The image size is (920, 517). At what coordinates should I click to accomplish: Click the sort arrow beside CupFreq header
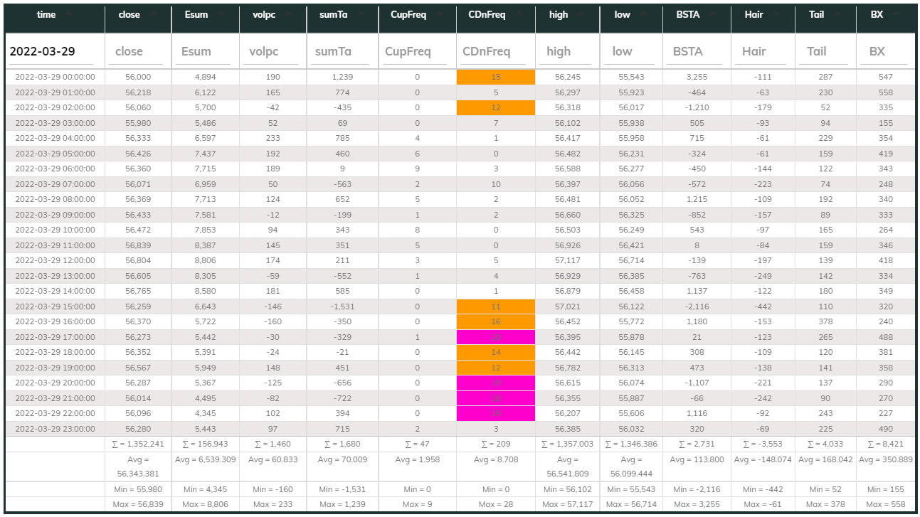[x=439, y=14]
